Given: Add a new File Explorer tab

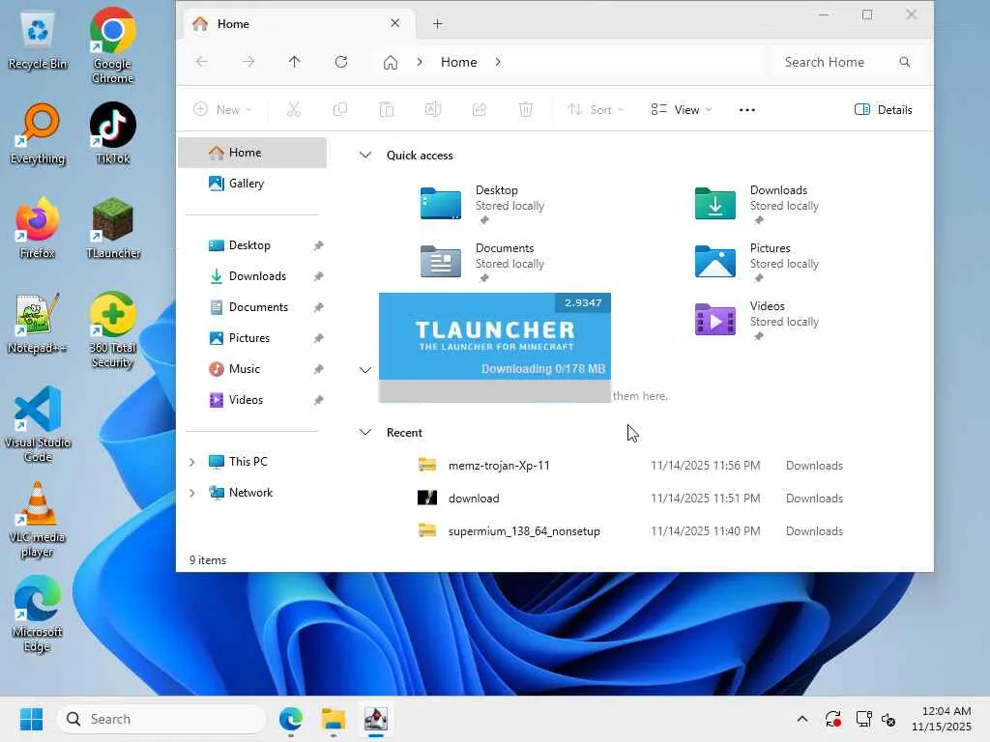Looking at the screenshot, I should click(438, 24).
